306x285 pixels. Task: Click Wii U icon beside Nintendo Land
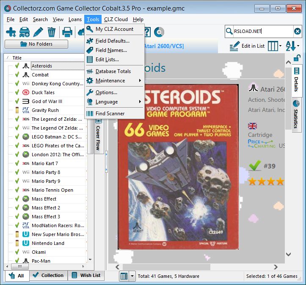(x=26, y=243)
